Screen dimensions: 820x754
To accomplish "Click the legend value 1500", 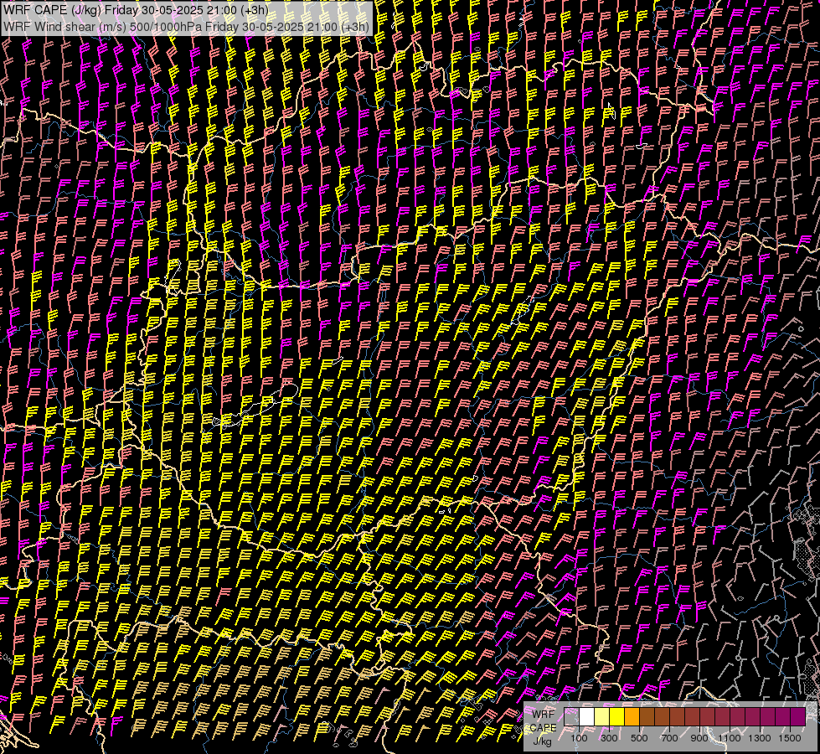I will pos(790,738).
